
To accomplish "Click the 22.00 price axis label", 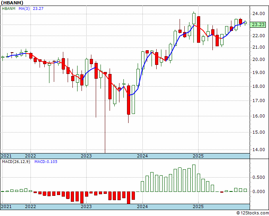I will click(x=259, y=36).
